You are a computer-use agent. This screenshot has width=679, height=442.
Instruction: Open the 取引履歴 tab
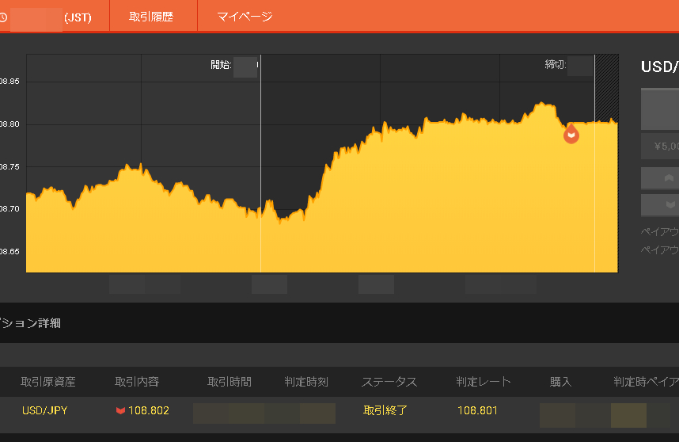click(151, 17)
